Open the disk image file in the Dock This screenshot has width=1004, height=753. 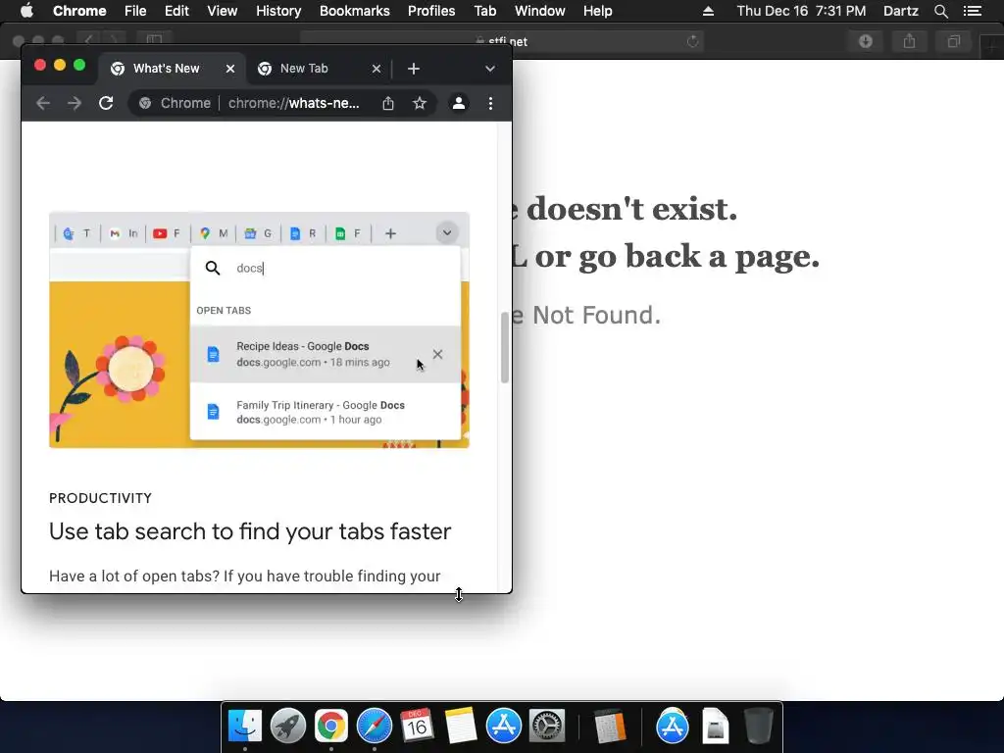coord(715,727)
